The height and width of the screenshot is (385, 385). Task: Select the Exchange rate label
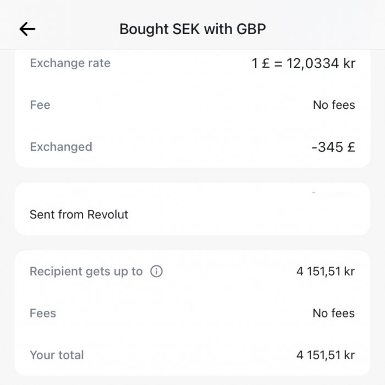pyautogui.click(x=70, y=63)
